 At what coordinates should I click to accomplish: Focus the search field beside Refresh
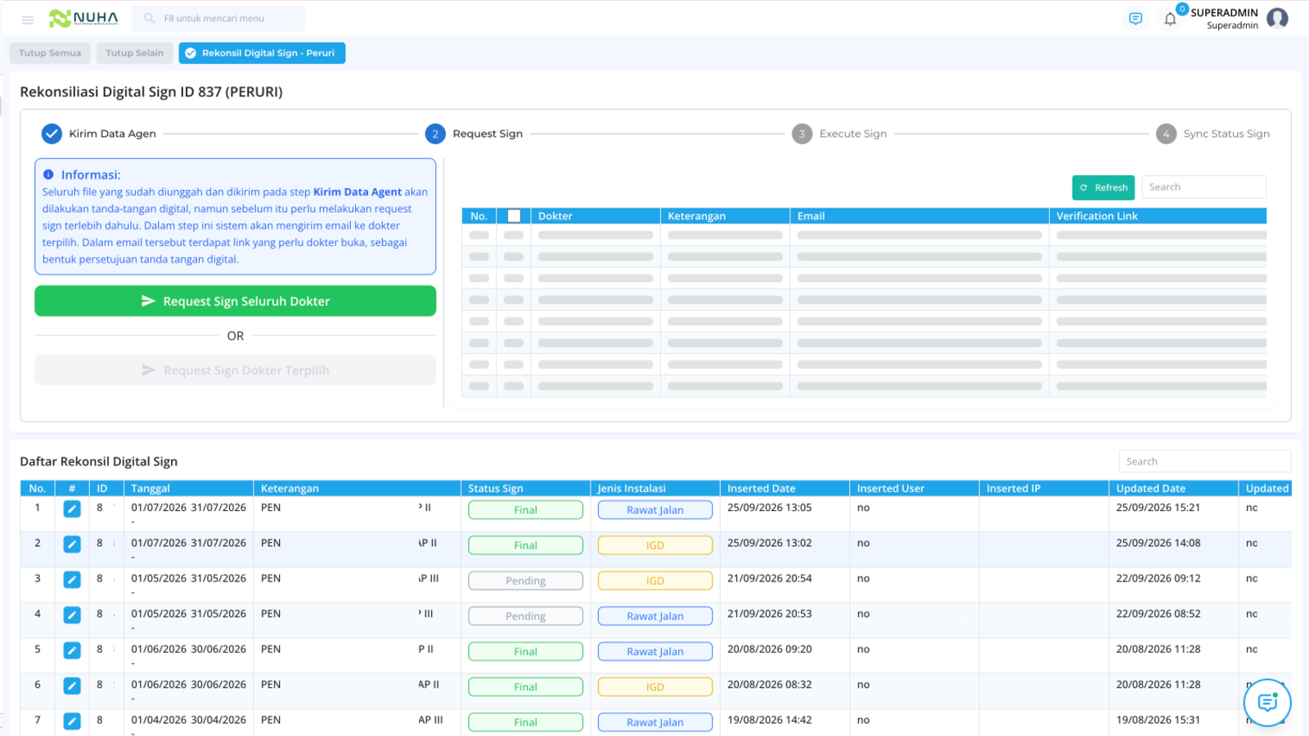click(1203, 187)
